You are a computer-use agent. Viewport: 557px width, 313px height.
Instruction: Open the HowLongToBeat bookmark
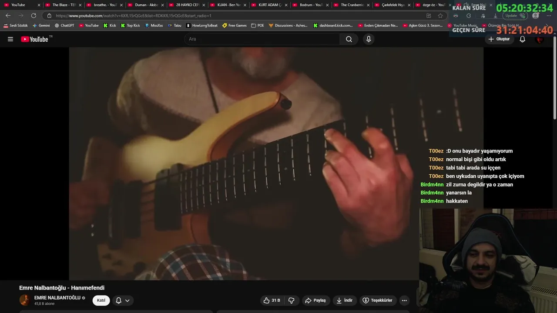(201, 25)
